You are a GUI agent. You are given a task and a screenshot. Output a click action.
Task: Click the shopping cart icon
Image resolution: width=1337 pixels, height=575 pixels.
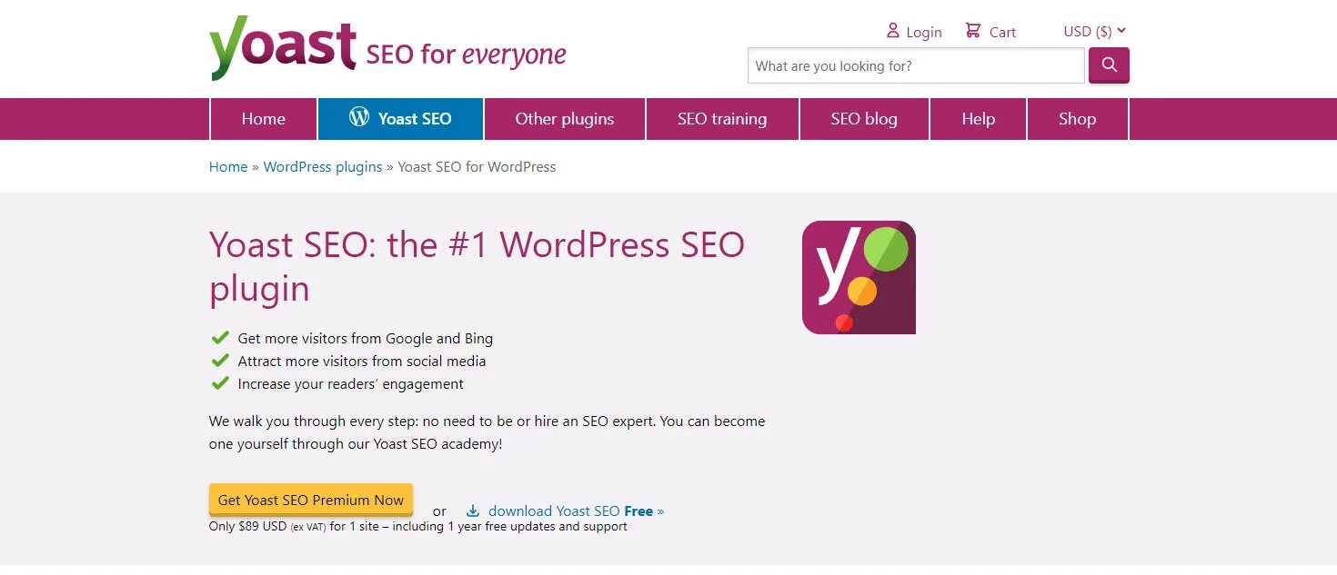coord(973,31)
